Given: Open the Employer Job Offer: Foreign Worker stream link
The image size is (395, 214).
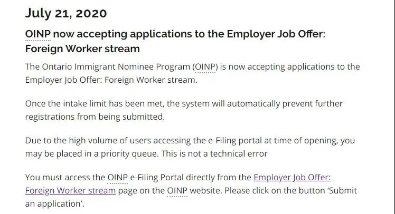Looking at the screenshot, I should tap(292, 177).
